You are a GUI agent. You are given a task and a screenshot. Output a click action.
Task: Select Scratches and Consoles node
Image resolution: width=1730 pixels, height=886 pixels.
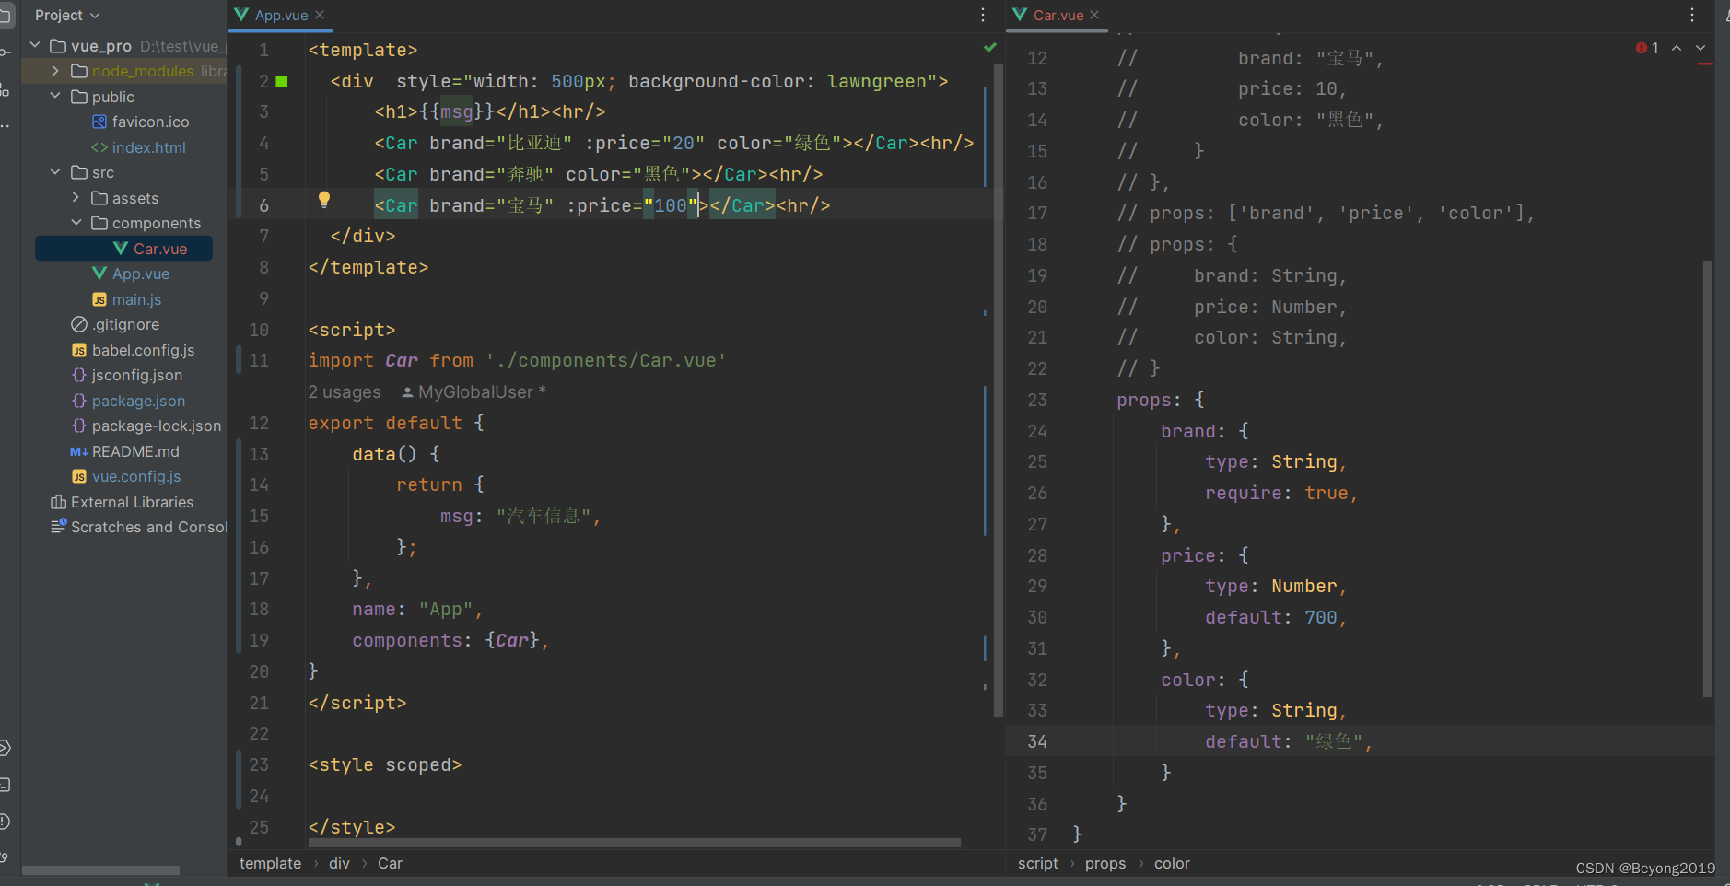[x=138, y=527]
